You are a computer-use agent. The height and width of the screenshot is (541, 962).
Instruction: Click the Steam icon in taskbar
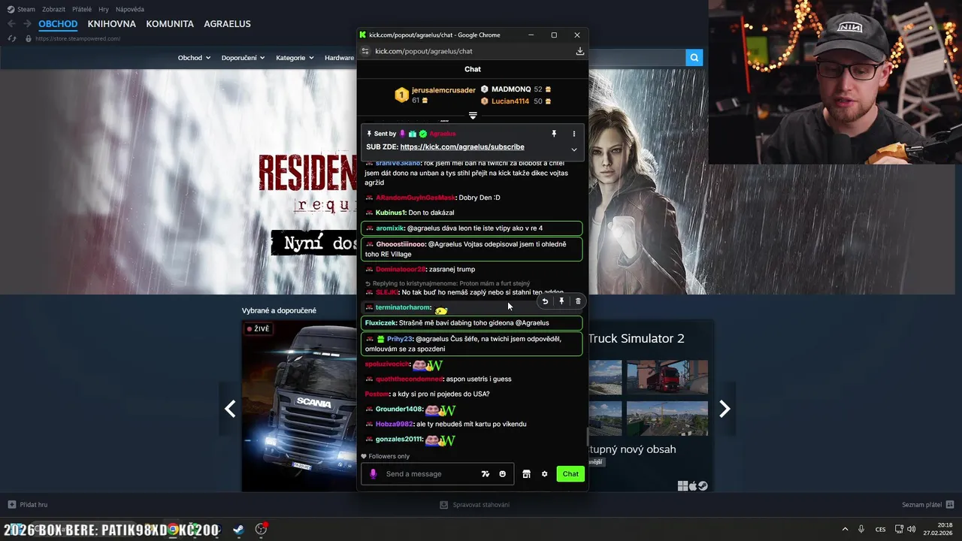pos(238,529)
